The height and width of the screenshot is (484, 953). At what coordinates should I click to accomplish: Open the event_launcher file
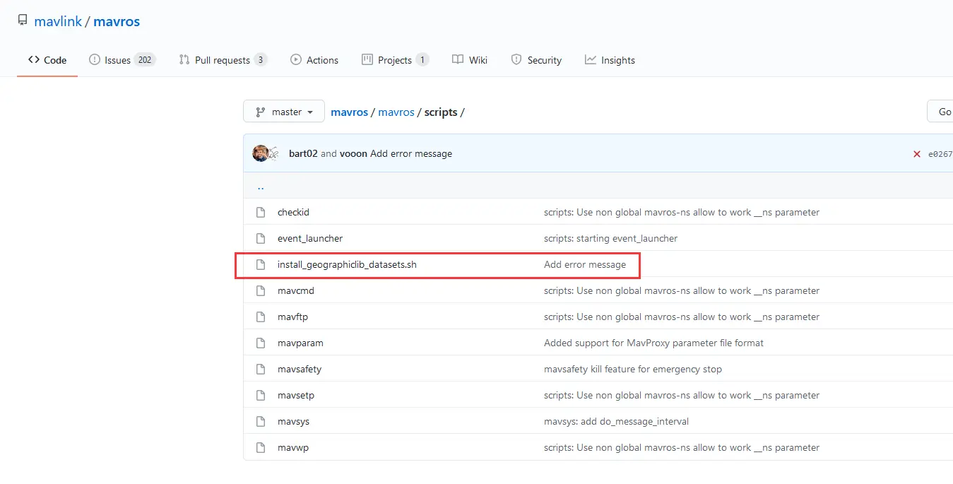(x=310, y=238)
